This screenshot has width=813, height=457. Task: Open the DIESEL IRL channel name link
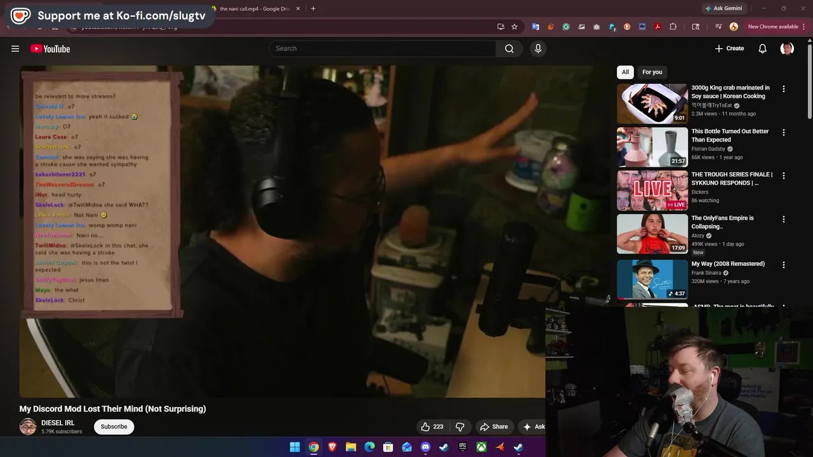[58, 423]
